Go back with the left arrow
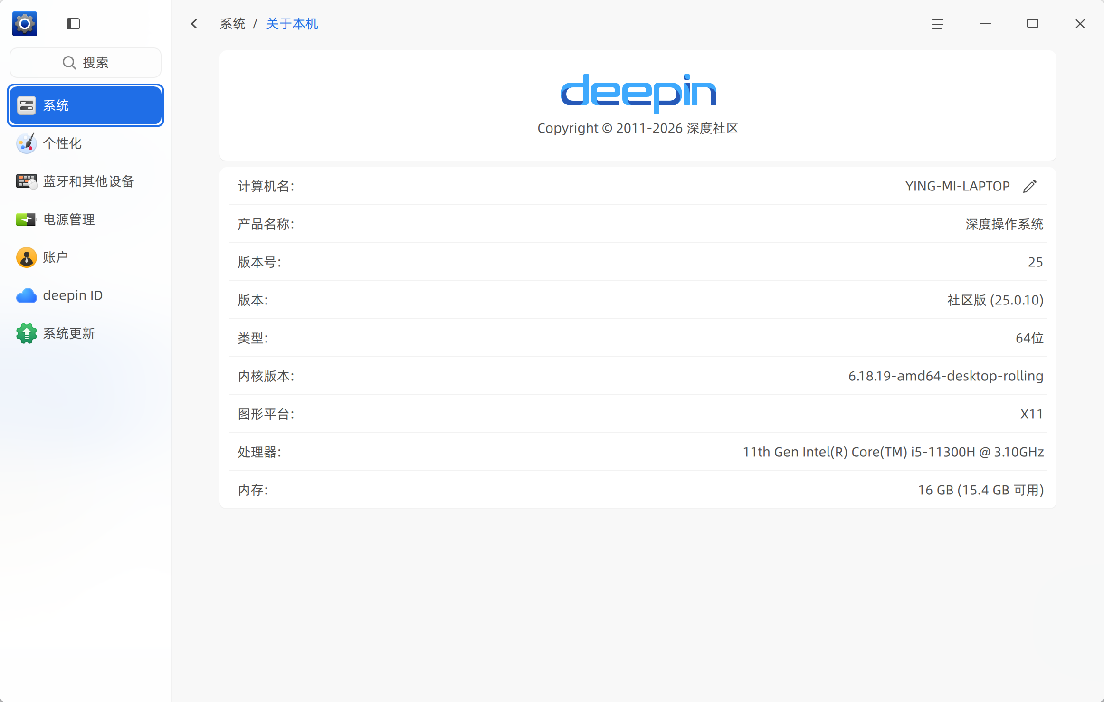The image size is (1104, 702). click(194, 24)
